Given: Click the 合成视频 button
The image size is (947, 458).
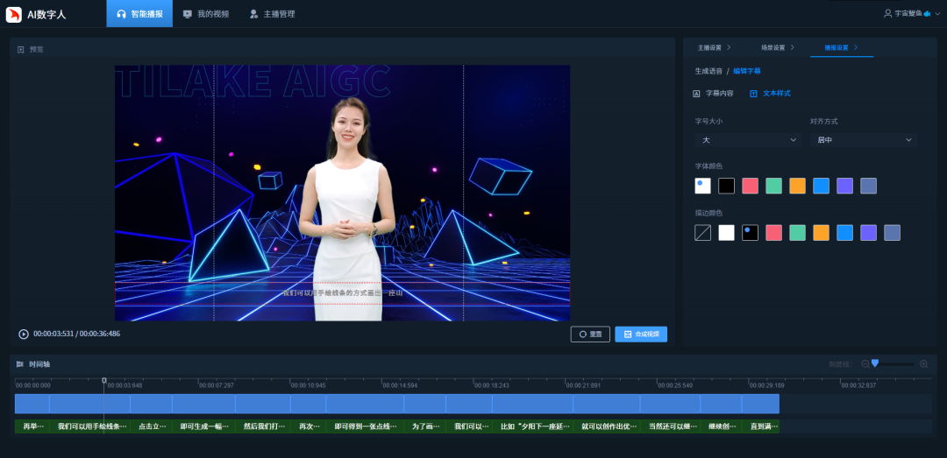Looking at the screenshot, I should click(x=641, y=335).
